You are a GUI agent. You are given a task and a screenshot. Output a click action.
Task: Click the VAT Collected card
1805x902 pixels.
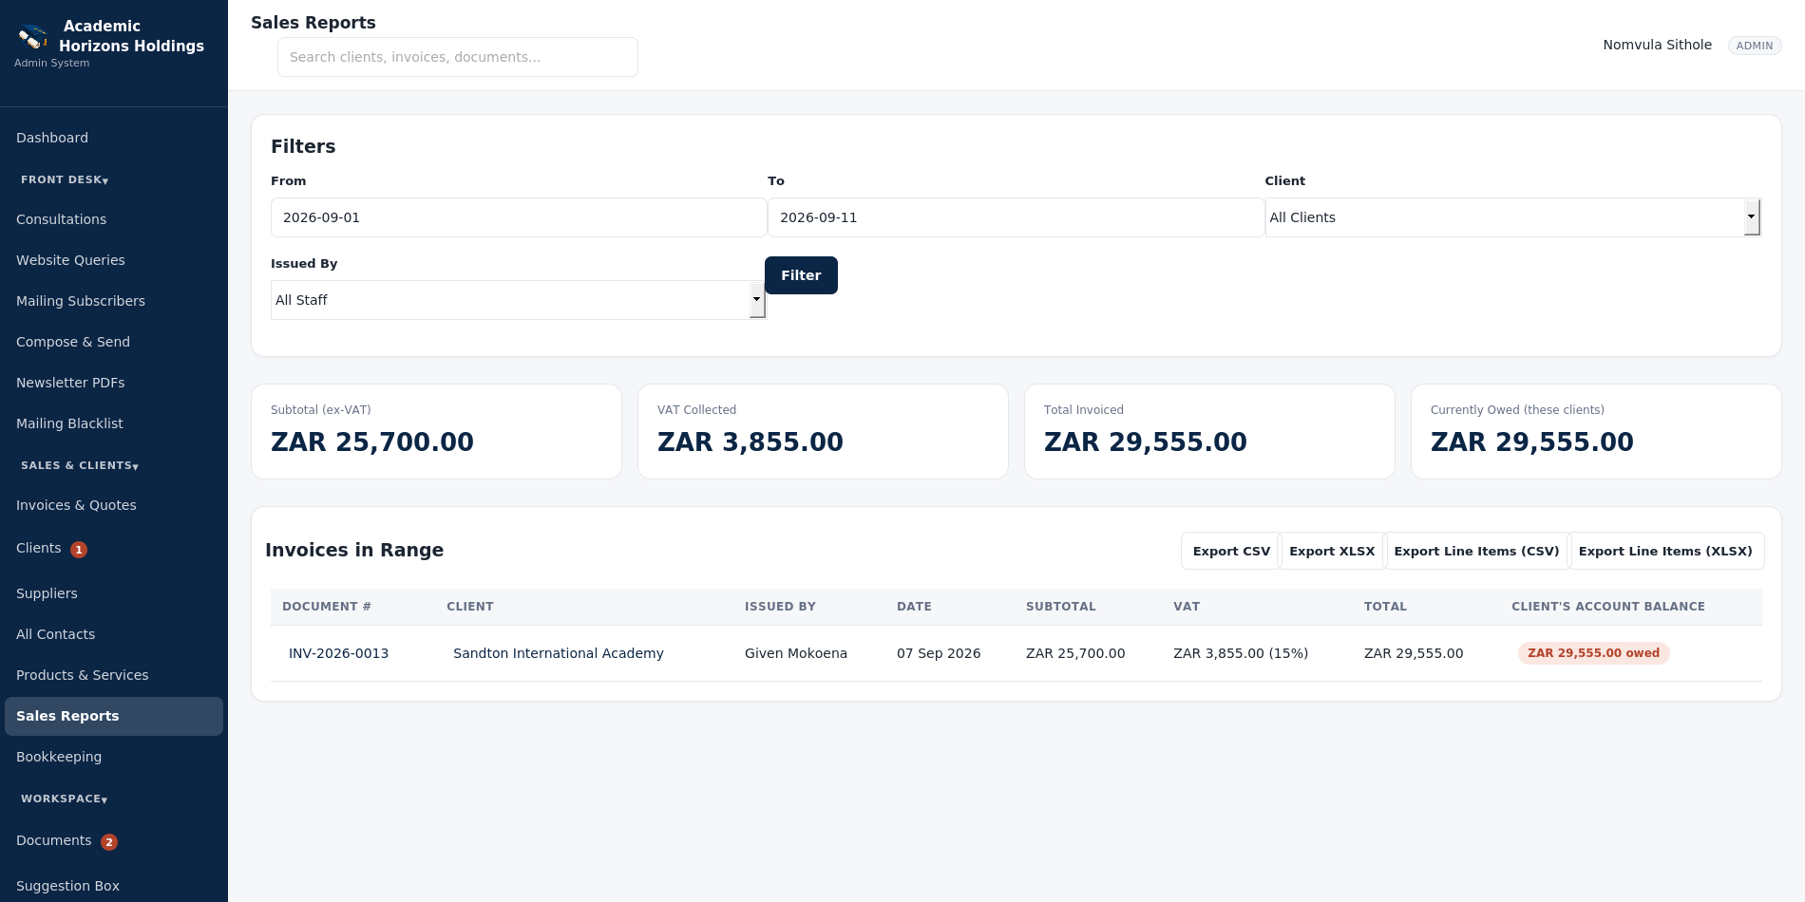823,432
